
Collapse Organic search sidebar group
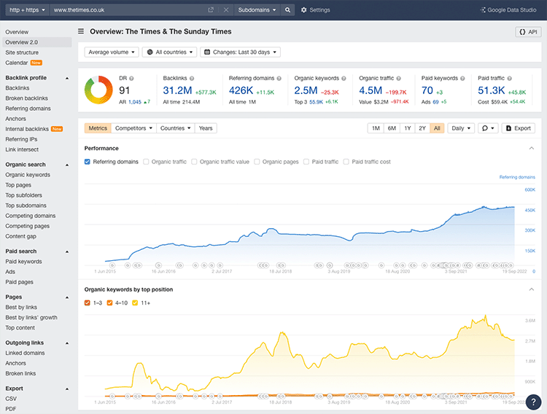click(x=67, y=165)
